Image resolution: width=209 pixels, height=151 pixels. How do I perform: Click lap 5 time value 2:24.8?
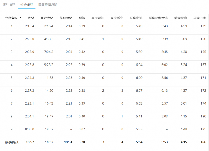click(x=29, y=78)
